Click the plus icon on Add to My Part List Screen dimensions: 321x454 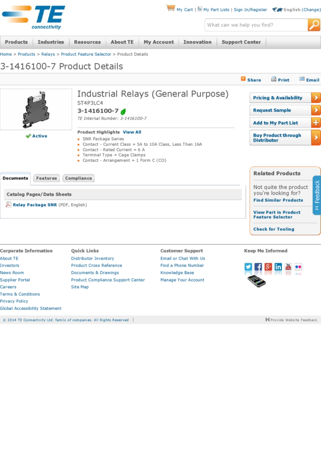tap(316, 123)
